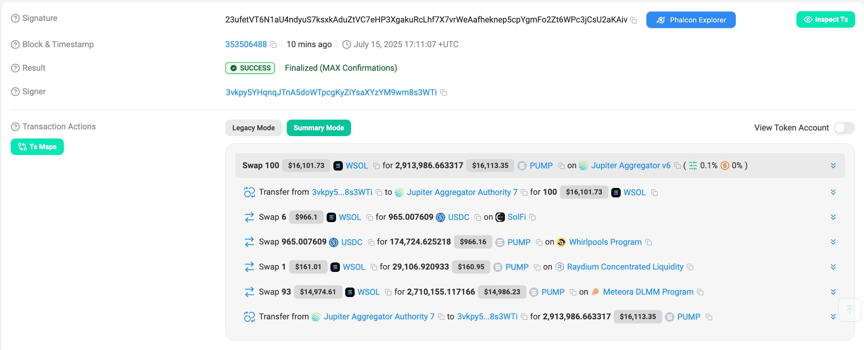
Task: Click fee coin icon next to 0%
Action: click(x=725, y=165)
